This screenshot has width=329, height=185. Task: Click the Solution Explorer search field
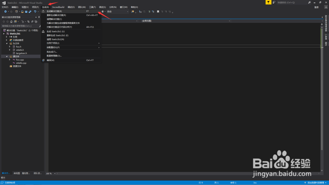tap(20, 26)
